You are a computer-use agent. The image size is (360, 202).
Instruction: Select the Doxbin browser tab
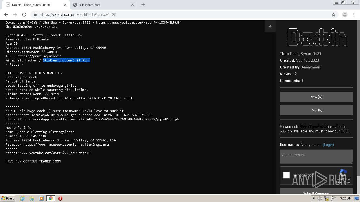coord(36,5)
